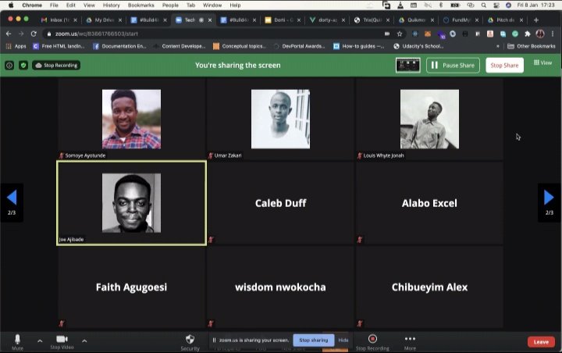Open Other Bookmarks folder

click(532, 46)
